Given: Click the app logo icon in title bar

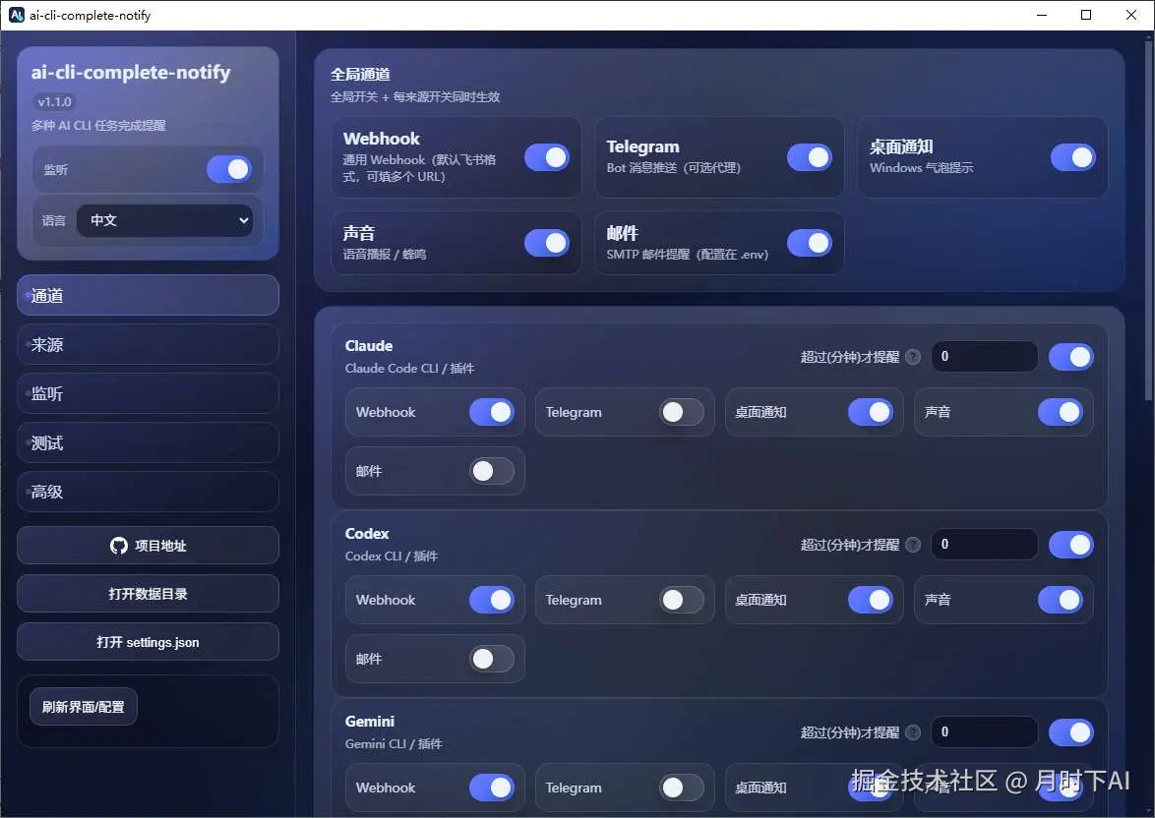Looking at the screenshot, I should pyautogui.click(x=16, y=15).
